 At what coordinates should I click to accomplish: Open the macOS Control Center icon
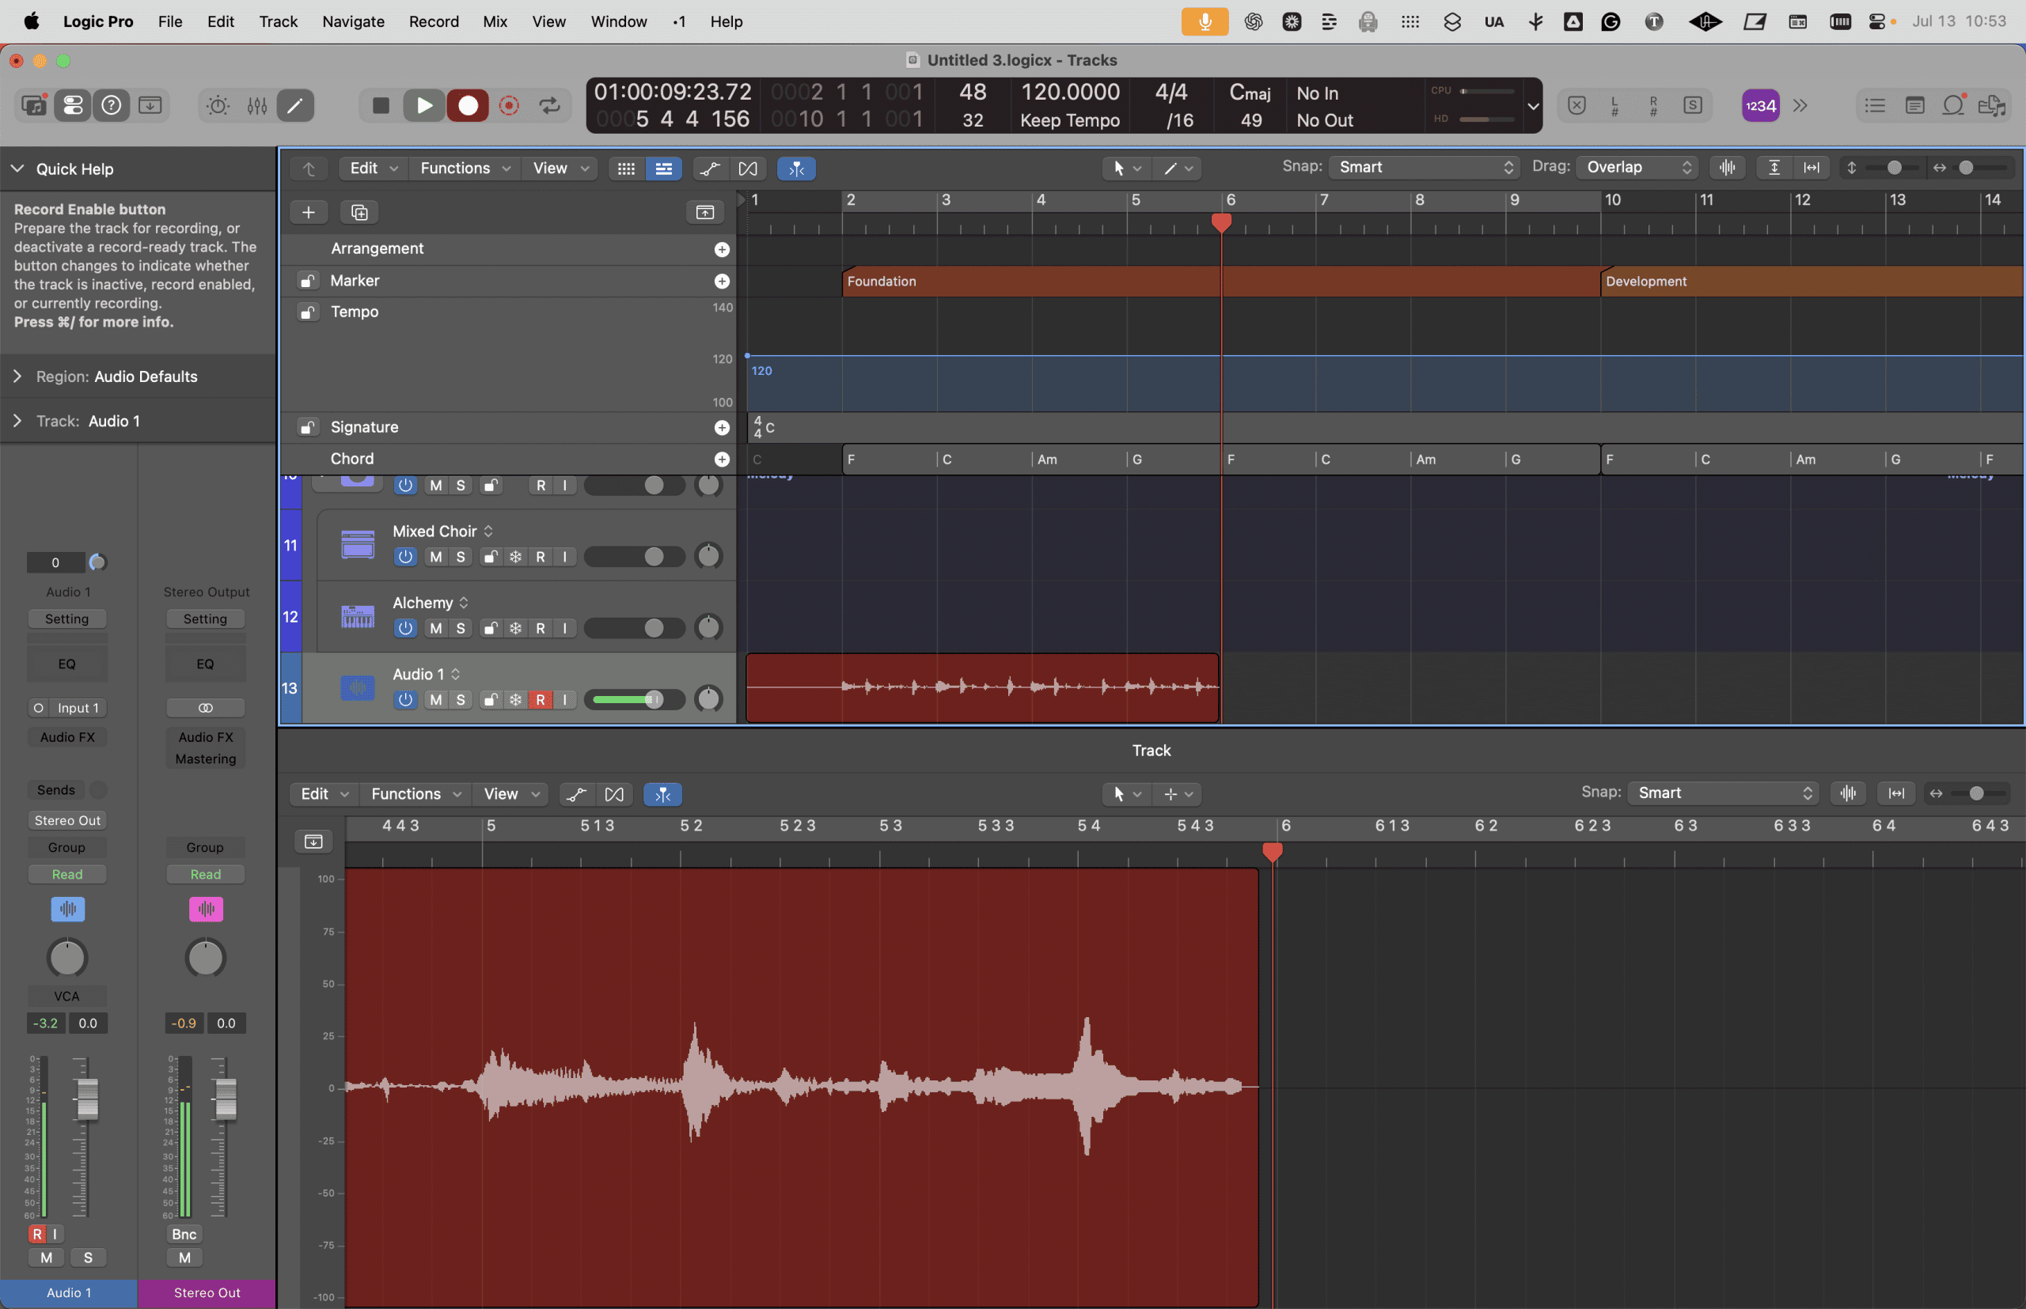tap(1876, 21)
